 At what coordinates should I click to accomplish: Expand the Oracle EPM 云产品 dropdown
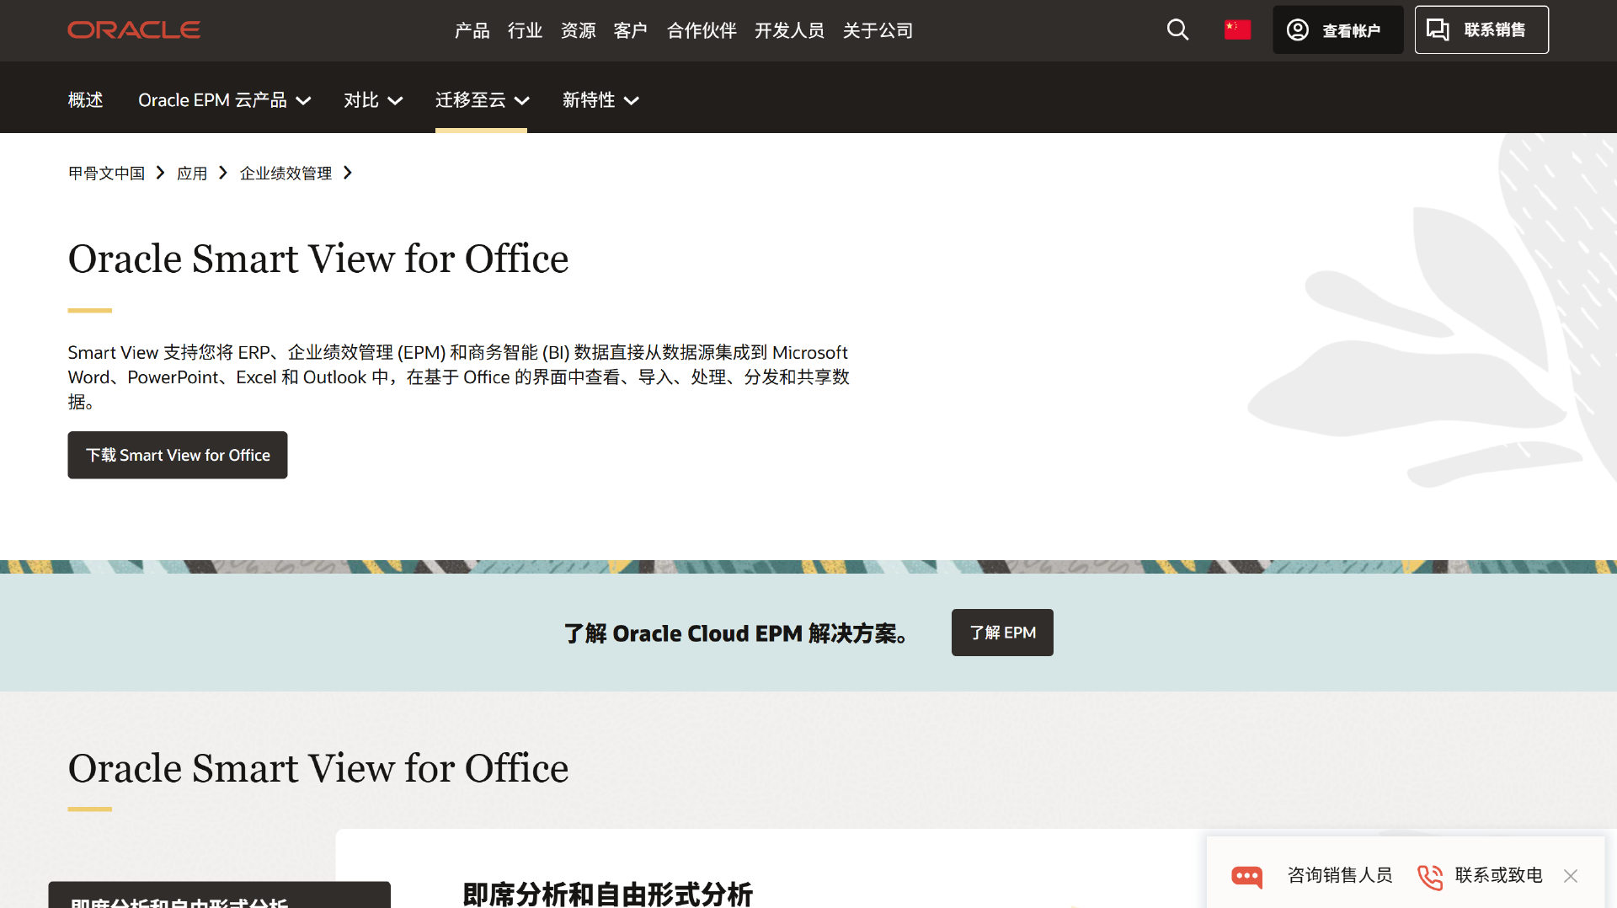click(224, 99)
